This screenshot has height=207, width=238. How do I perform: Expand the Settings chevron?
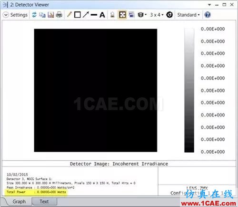tap(6, 15)
